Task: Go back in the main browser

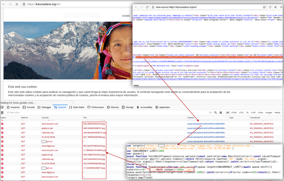Action: tap(4, 4)
